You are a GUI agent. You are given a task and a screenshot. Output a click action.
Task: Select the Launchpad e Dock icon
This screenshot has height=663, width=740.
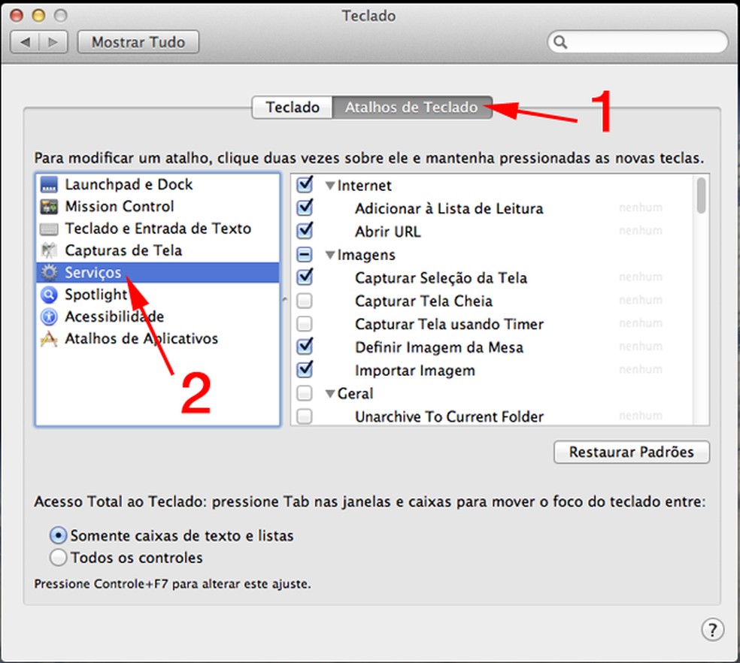coord(49,184)
